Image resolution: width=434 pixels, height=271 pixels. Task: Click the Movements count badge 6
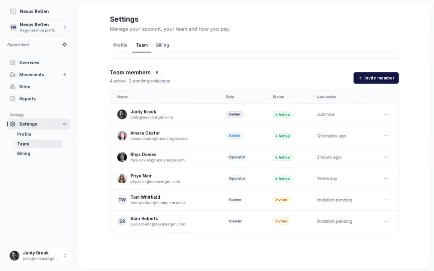click(64, 75)
